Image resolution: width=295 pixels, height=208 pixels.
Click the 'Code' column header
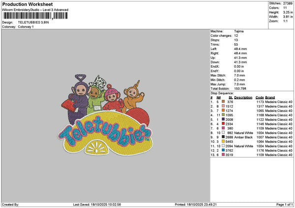click(x=260, y=98)
